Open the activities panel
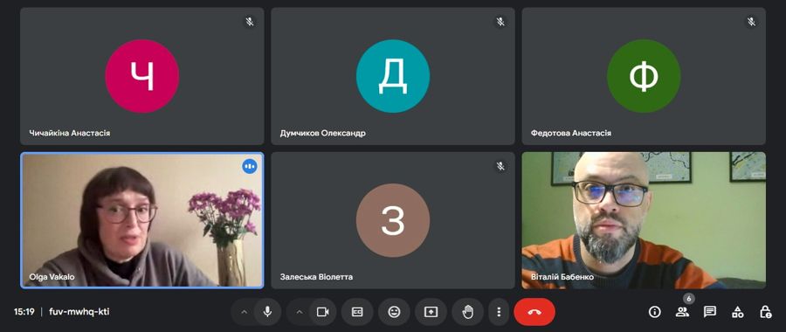The height and width of the screenshot is (332, 786). pos(737,312)
